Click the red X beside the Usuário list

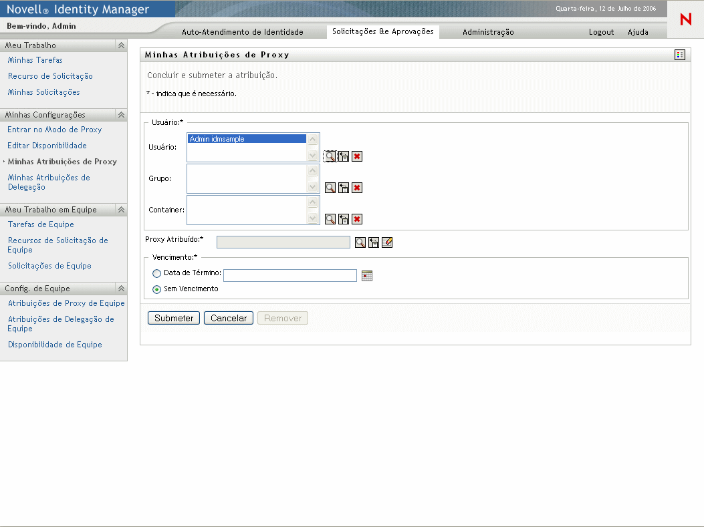coord(357,156)
